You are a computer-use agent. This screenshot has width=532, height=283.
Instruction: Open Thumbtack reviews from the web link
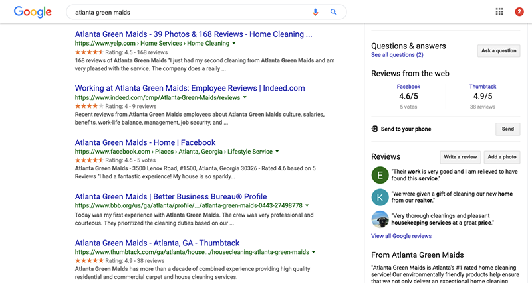pyautogui.click(x=483, y=87)
